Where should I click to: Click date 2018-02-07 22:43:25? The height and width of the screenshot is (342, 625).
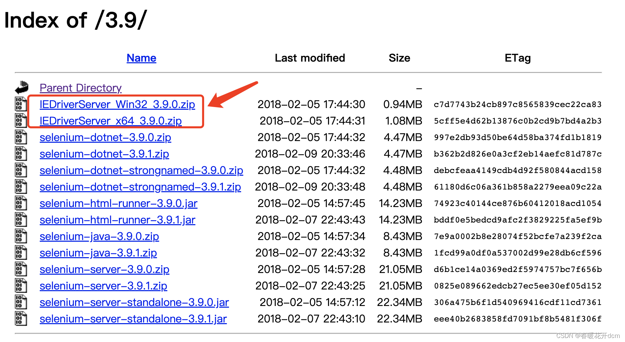pos(310,286)
